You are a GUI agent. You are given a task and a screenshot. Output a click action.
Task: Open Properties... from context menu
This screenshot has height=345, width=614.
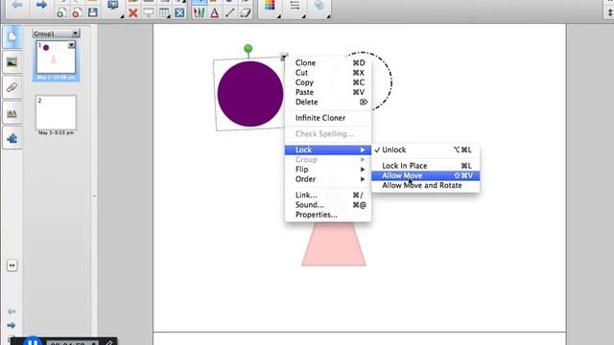tap(328, 215)
